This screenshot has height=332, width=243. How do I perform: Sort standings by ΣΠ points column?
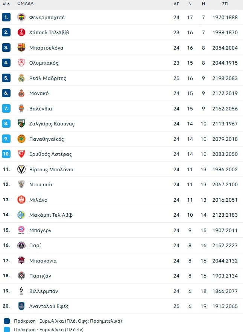click(x=225, y=3)
